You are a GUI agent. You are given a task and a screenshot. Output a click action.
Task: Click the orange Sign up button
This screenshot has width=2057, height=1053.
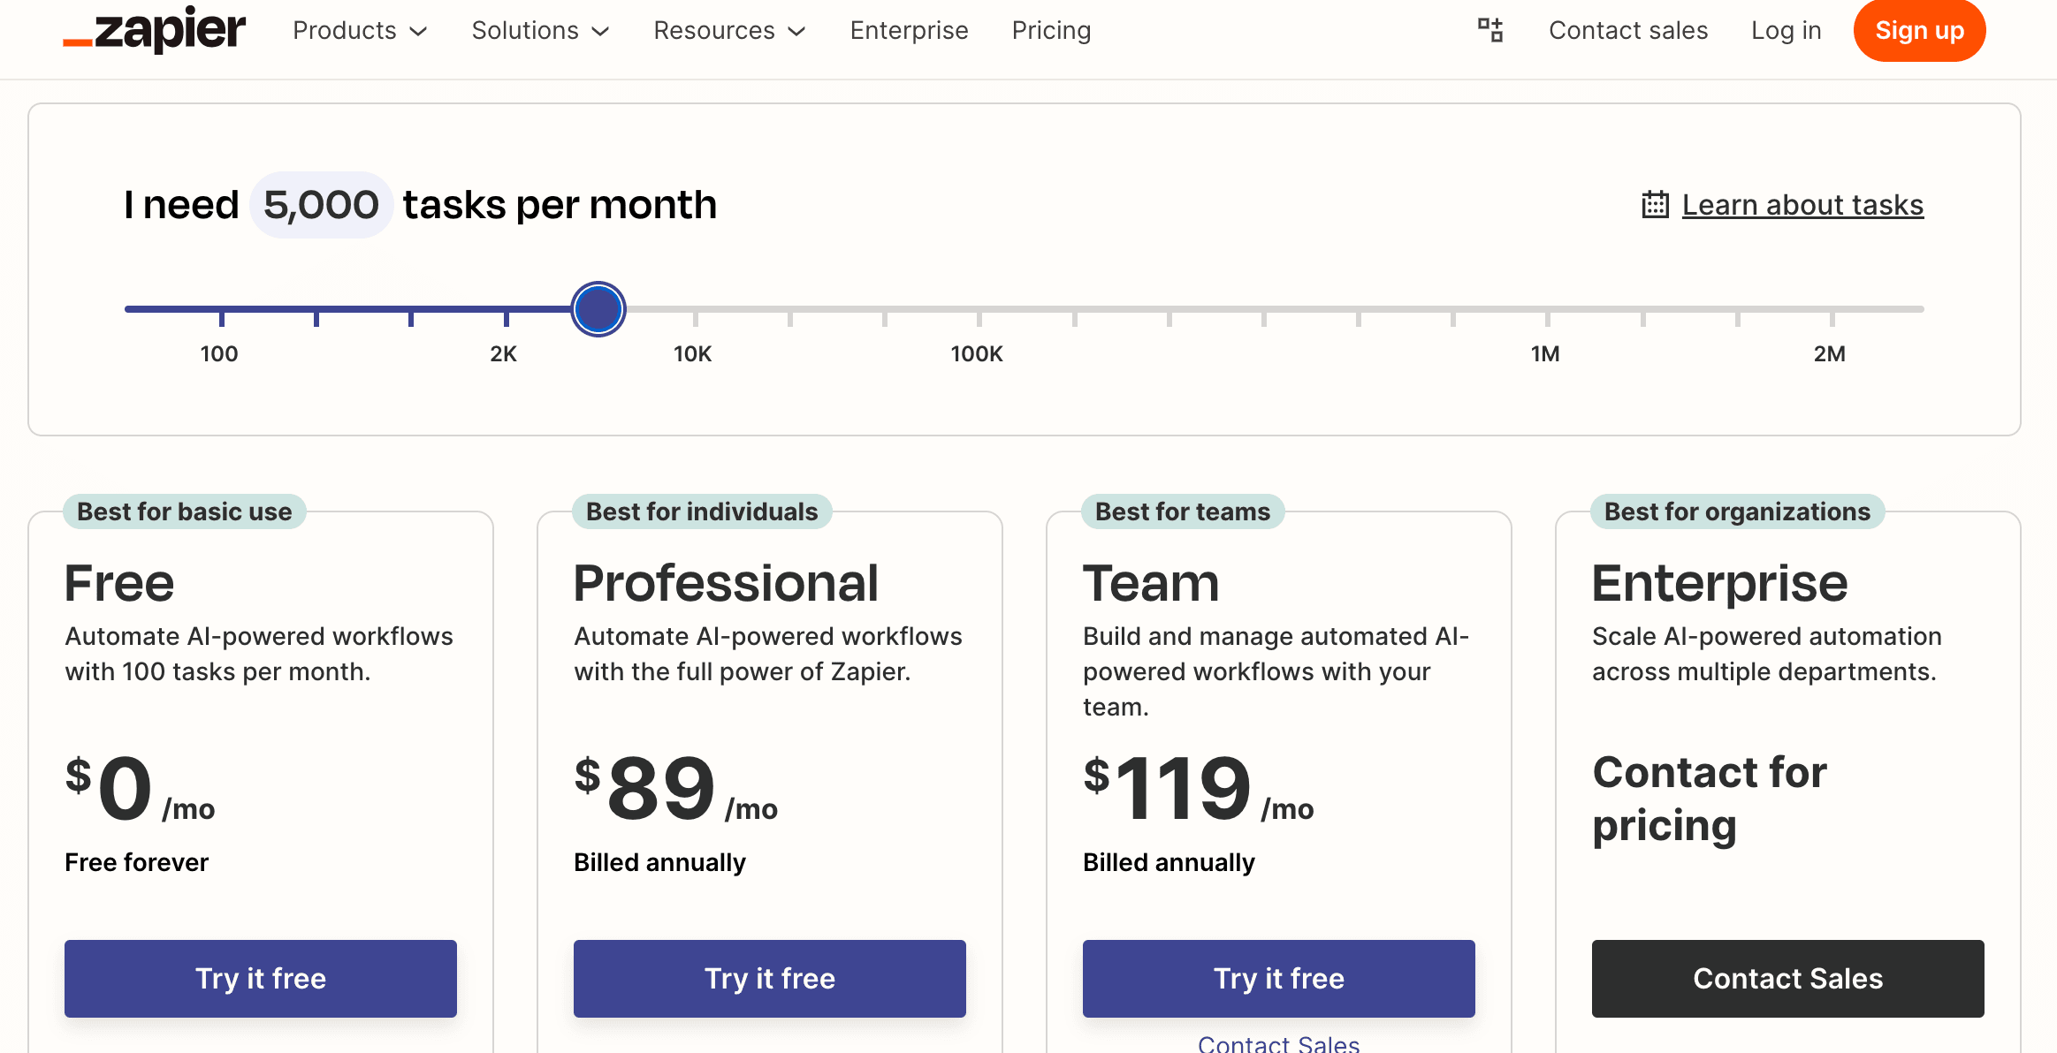pos(1919,31)
